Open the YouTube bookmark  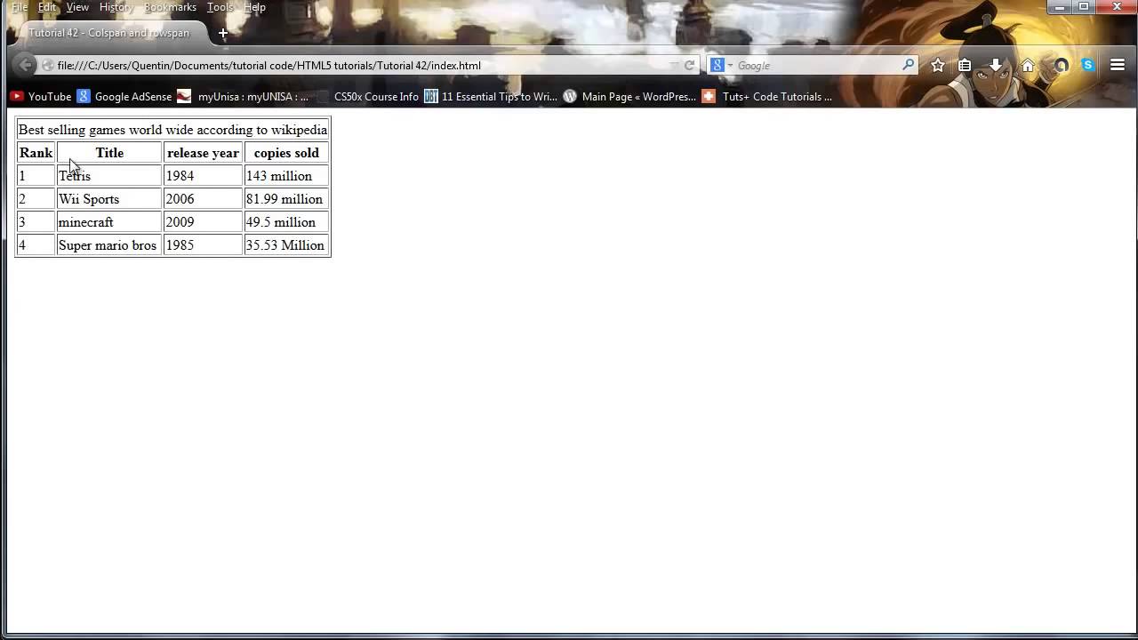click(x=41, y=96)
